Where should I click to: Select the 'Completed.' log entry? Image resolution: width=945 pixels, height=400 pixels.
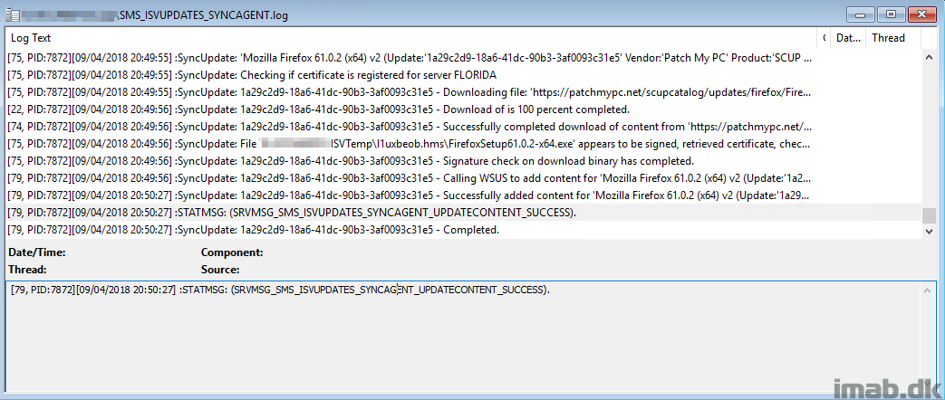(464, 230)
